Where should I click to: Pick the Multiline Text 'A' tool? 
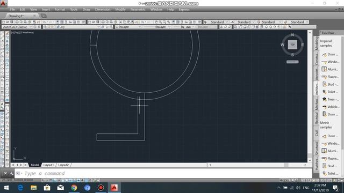point(2,104)
